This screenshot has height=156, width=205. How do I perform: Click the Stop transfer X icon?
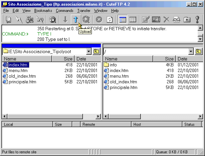coord(99,20)
